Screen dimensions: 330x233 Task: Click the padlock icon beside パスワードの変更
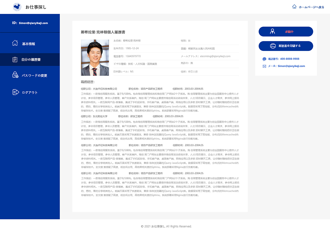15,75
